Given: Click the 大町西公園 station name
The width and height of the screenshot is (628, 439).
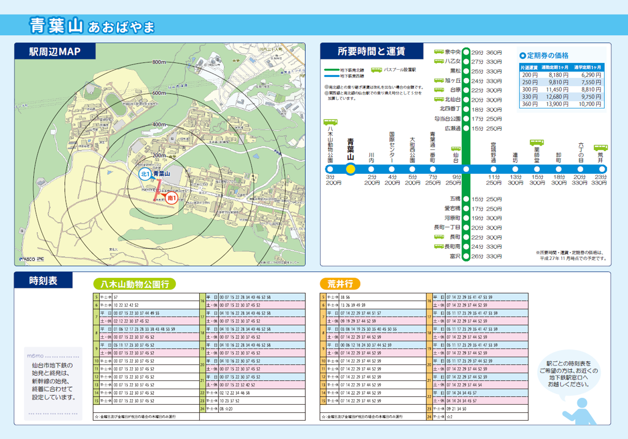Looking at the screenshot, I should pyautogui.click(x=412, y=150).
